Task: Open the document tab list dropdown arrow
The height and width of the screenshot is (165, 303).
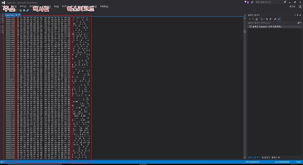Action: click(245, 15)
